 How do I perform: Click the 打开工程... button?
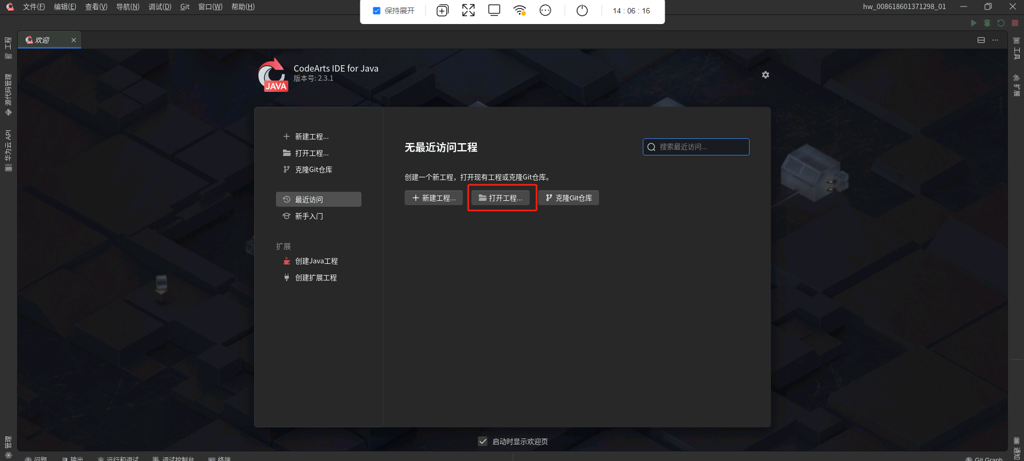(x=501, y=198)
